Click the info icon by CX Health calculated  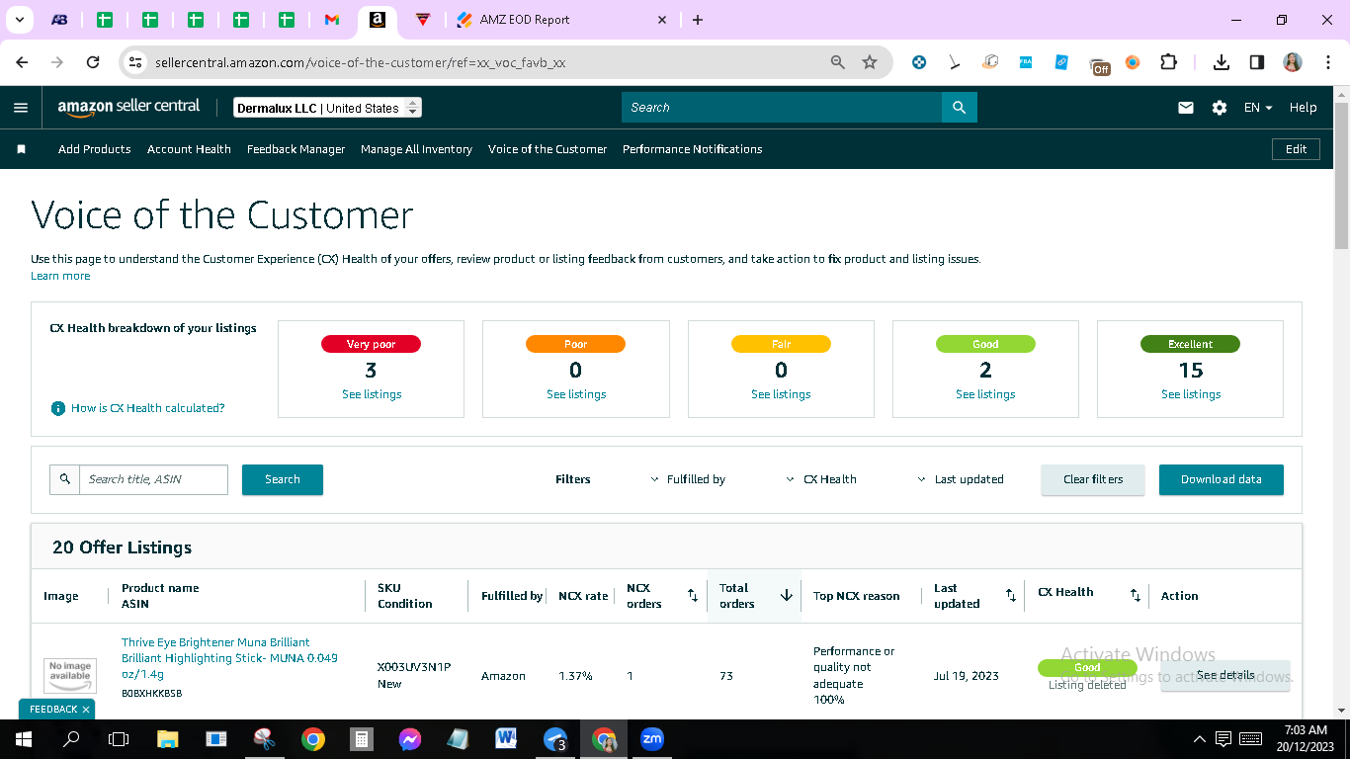58,408
